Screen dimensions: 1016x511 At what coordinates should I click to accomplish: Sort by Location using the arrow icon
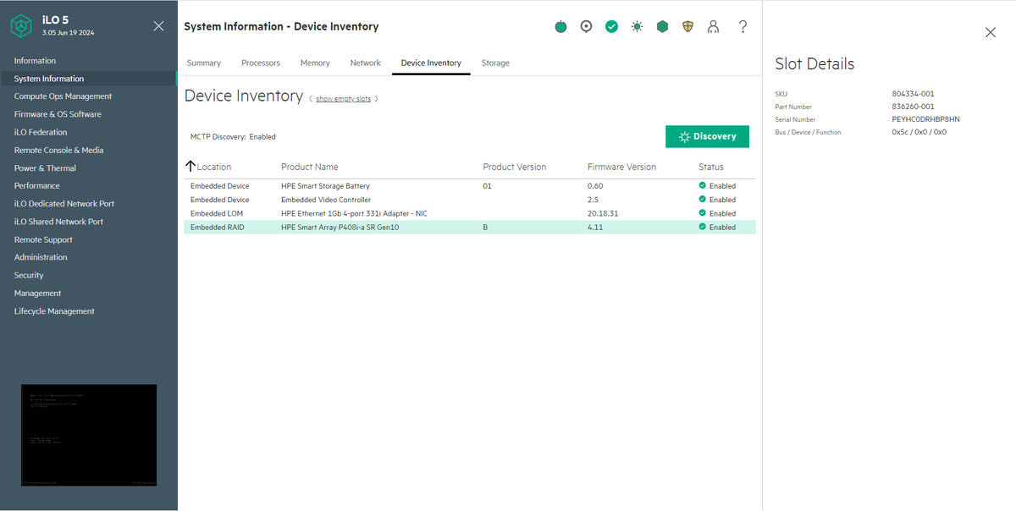pyautogui.click(x=190, y=167)
